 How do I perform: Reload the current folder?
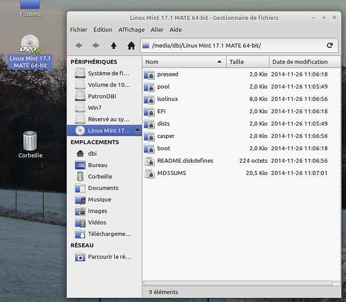330,45
